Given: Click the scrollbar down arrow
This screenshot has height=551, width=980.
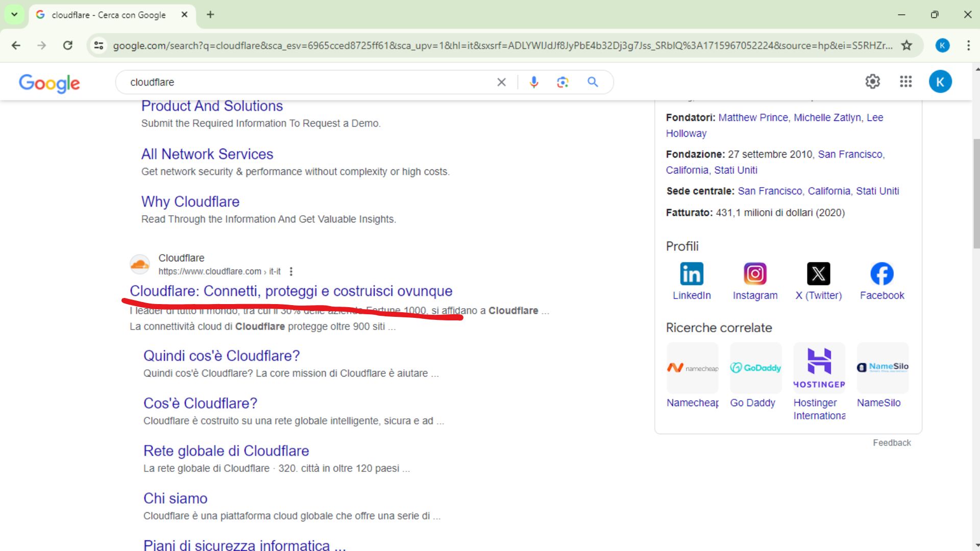Looking at the screenshot, I should 976,545.
